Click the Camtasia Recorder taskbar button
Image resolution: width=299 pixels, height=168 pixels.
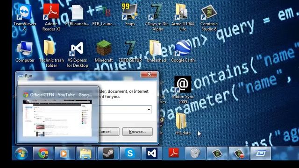tap(239, 154)
